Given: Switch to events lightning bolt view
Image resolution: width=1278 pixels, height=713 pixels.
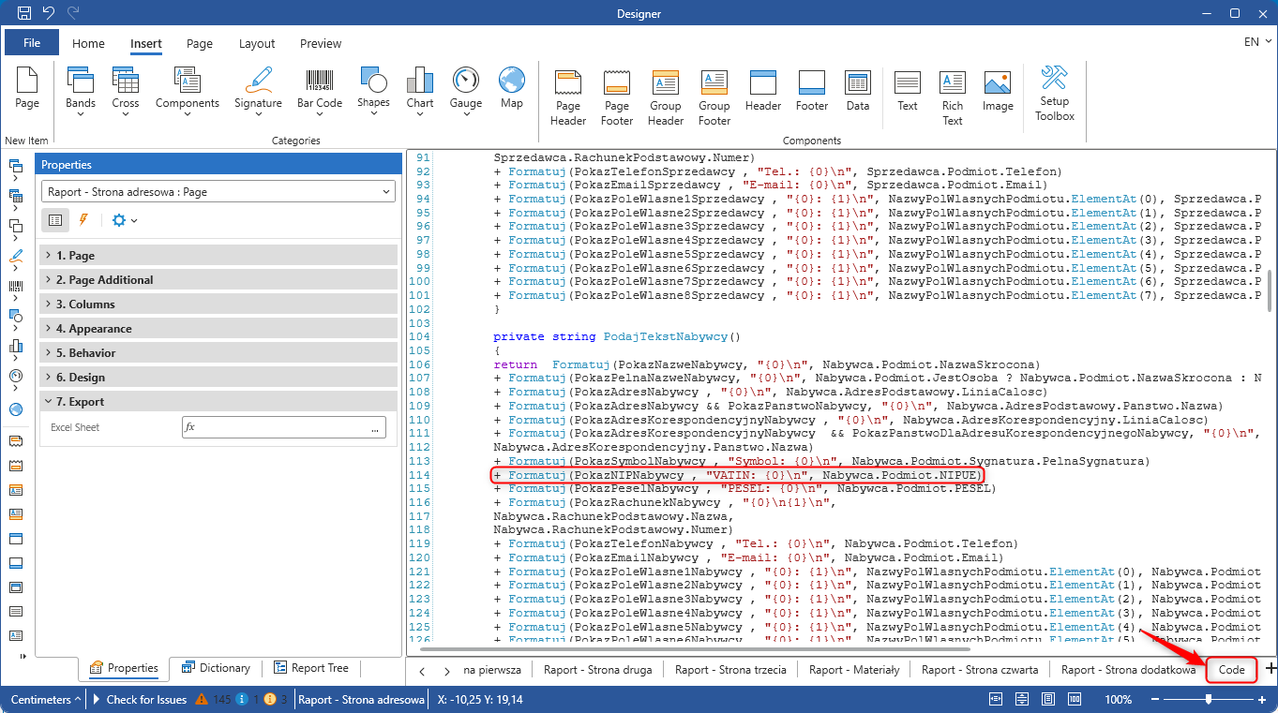Looking at the screenshot, I should [x=83, y=220].
